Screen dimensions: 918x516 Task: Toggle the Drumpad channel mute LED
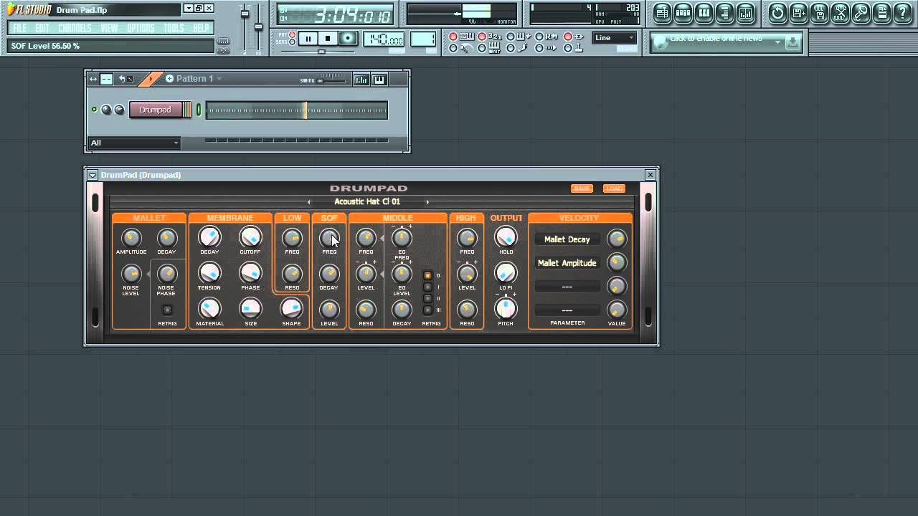(x=94, y=110)
